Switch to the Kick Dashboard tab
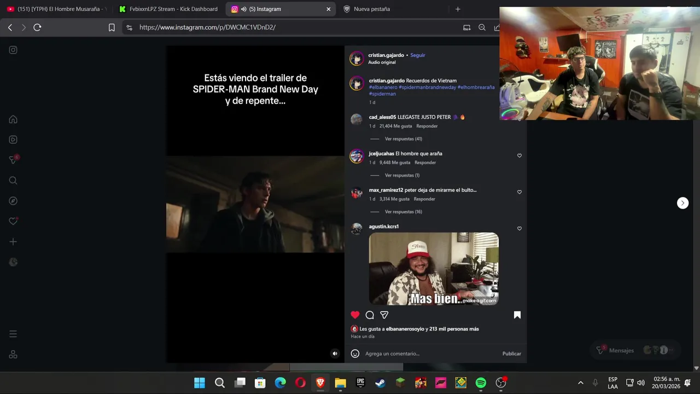 (168, 9)
